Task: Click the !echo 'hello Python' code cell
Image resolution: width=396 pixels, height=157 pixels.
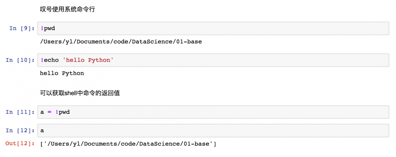Action: [213, 60]
